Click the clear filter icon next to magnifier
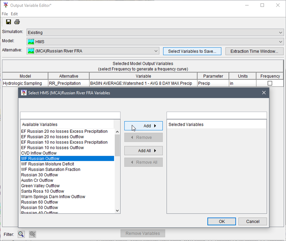This screenshot has height=241, width=286. click(x=32, y=234)
